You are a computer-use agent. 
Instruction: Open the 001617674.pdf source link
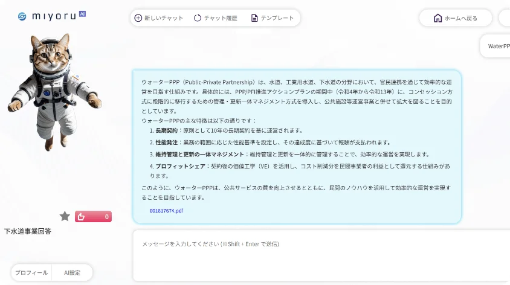pyautogui.click(x=166, y=210)
